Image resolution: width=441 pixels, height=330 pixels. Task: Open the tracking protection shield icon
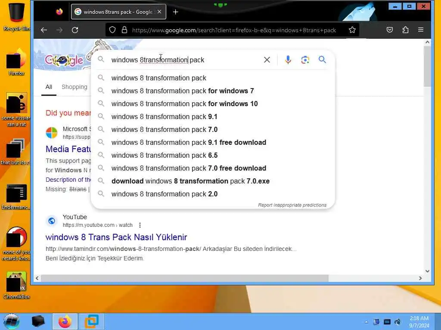point(112,30)
